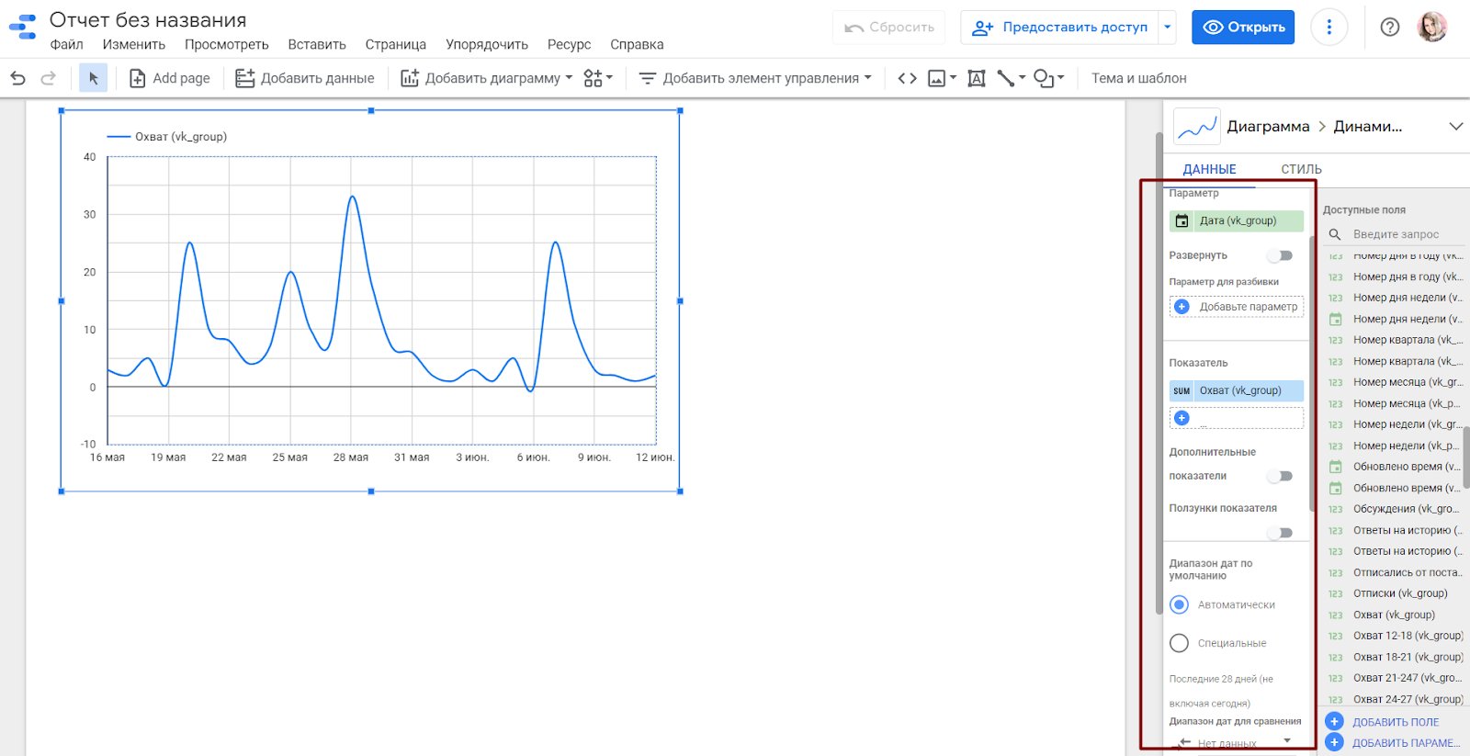The width and height of the screenshot is (1470, 756).
Task: Click the redo arrow icon
Action: [49, 78]
